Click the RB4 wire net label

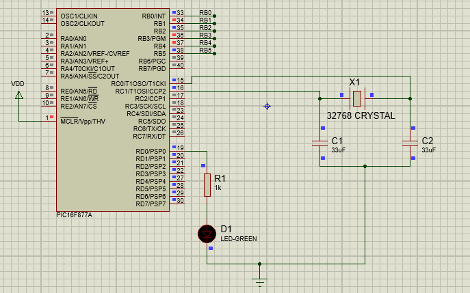pos(205,43)
